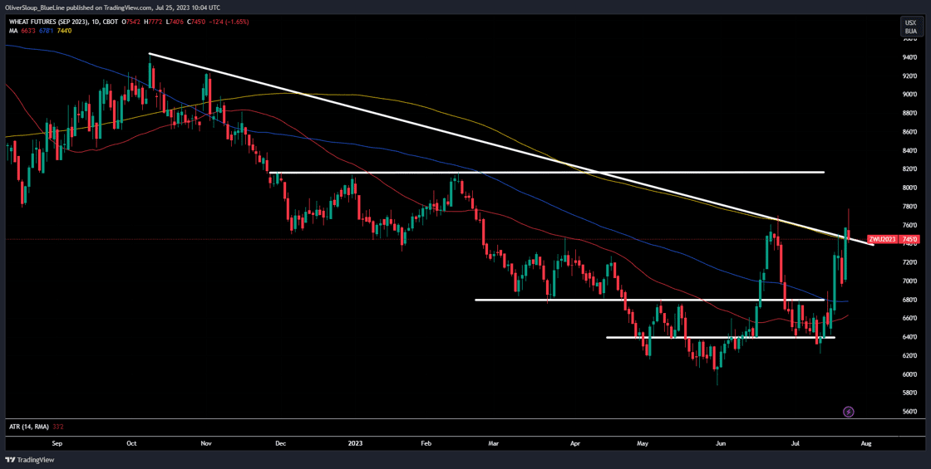Select the horizontal line near 680

(x=650, y=300)
